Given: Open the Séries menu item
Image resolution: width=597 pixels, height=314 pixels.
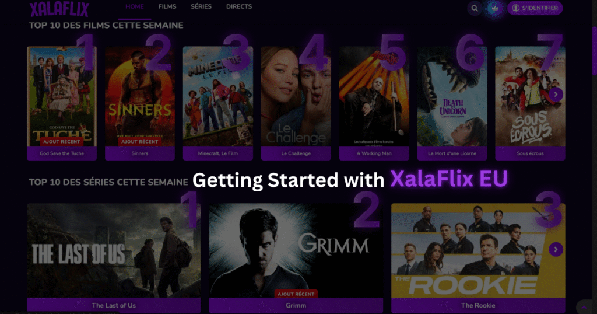Looking at the screenshot, I should point(201,7).
